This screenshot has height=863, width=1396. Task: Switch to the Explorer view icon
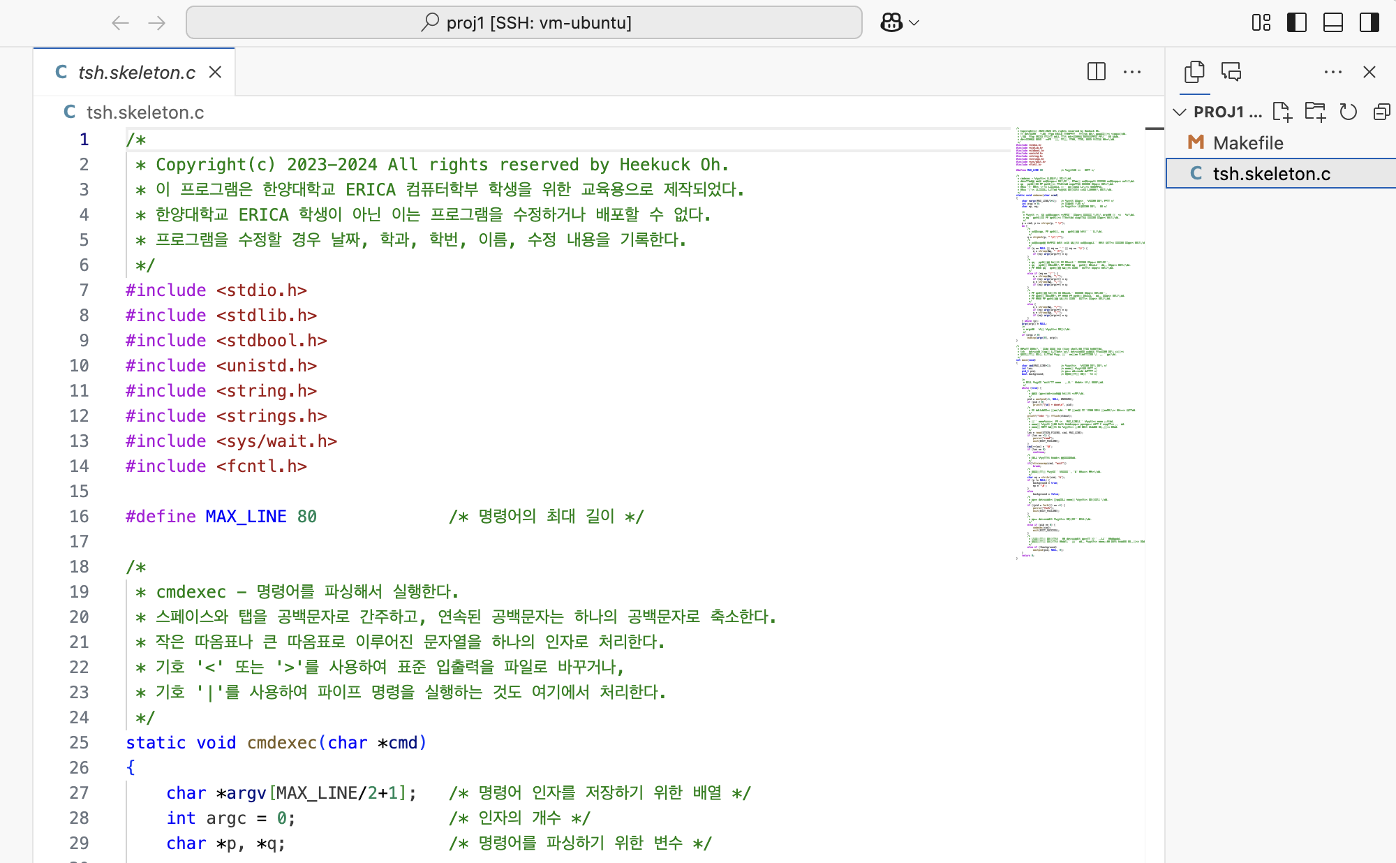click(x=1195, y=71)
